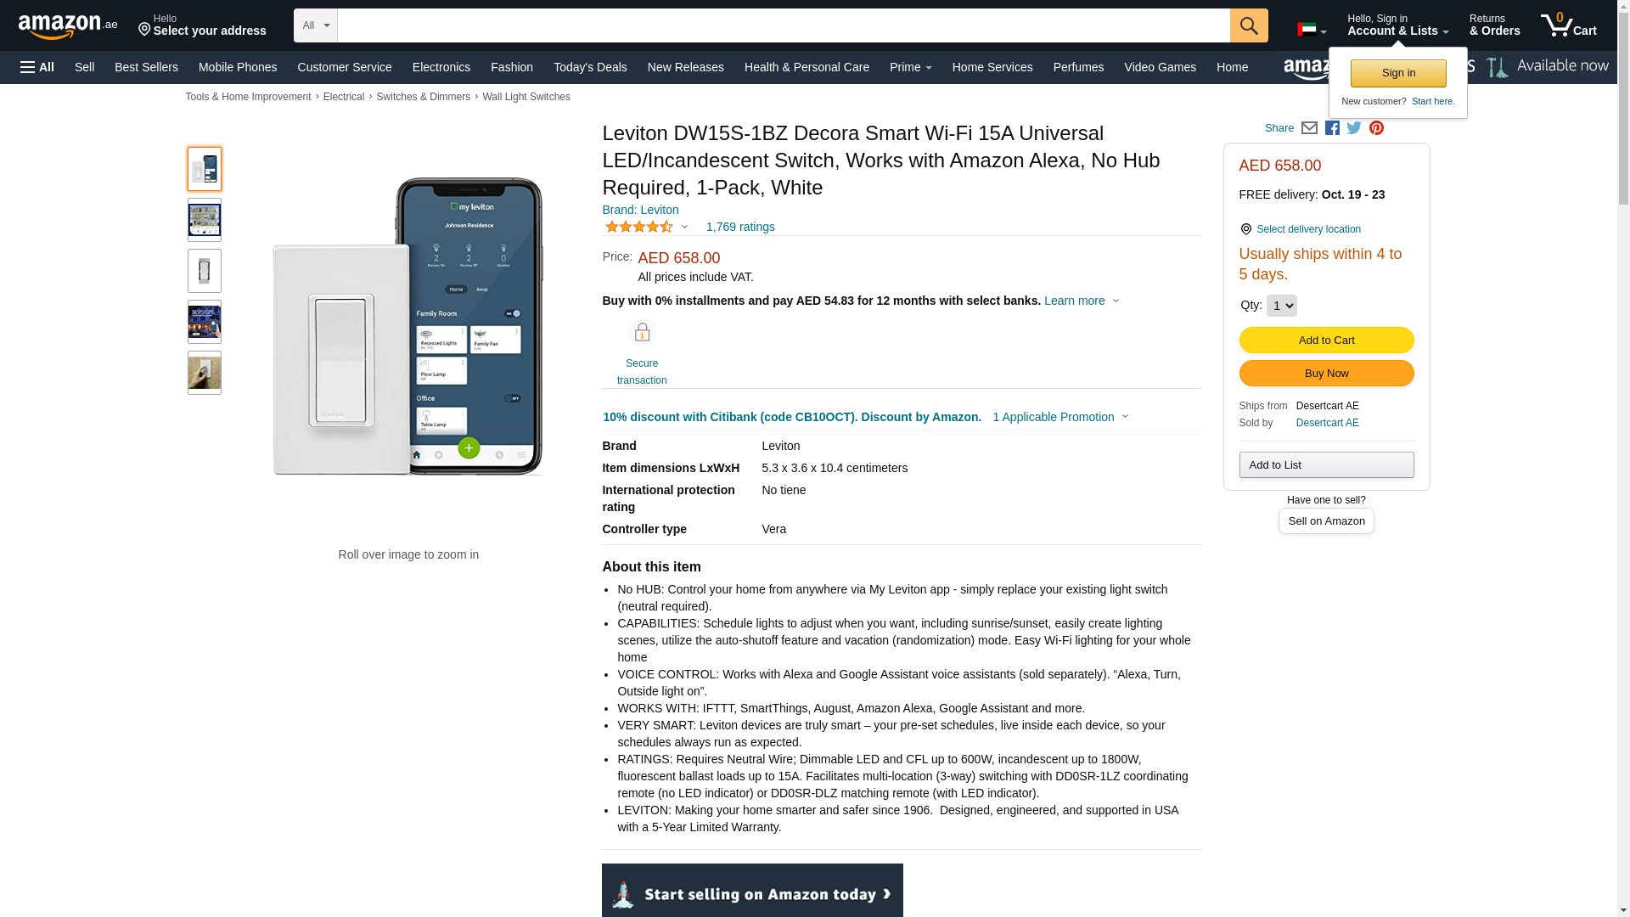This screenshot has width=1630, height=917.
Task: Share product via email icon
Action: (x=1309, y=128)
